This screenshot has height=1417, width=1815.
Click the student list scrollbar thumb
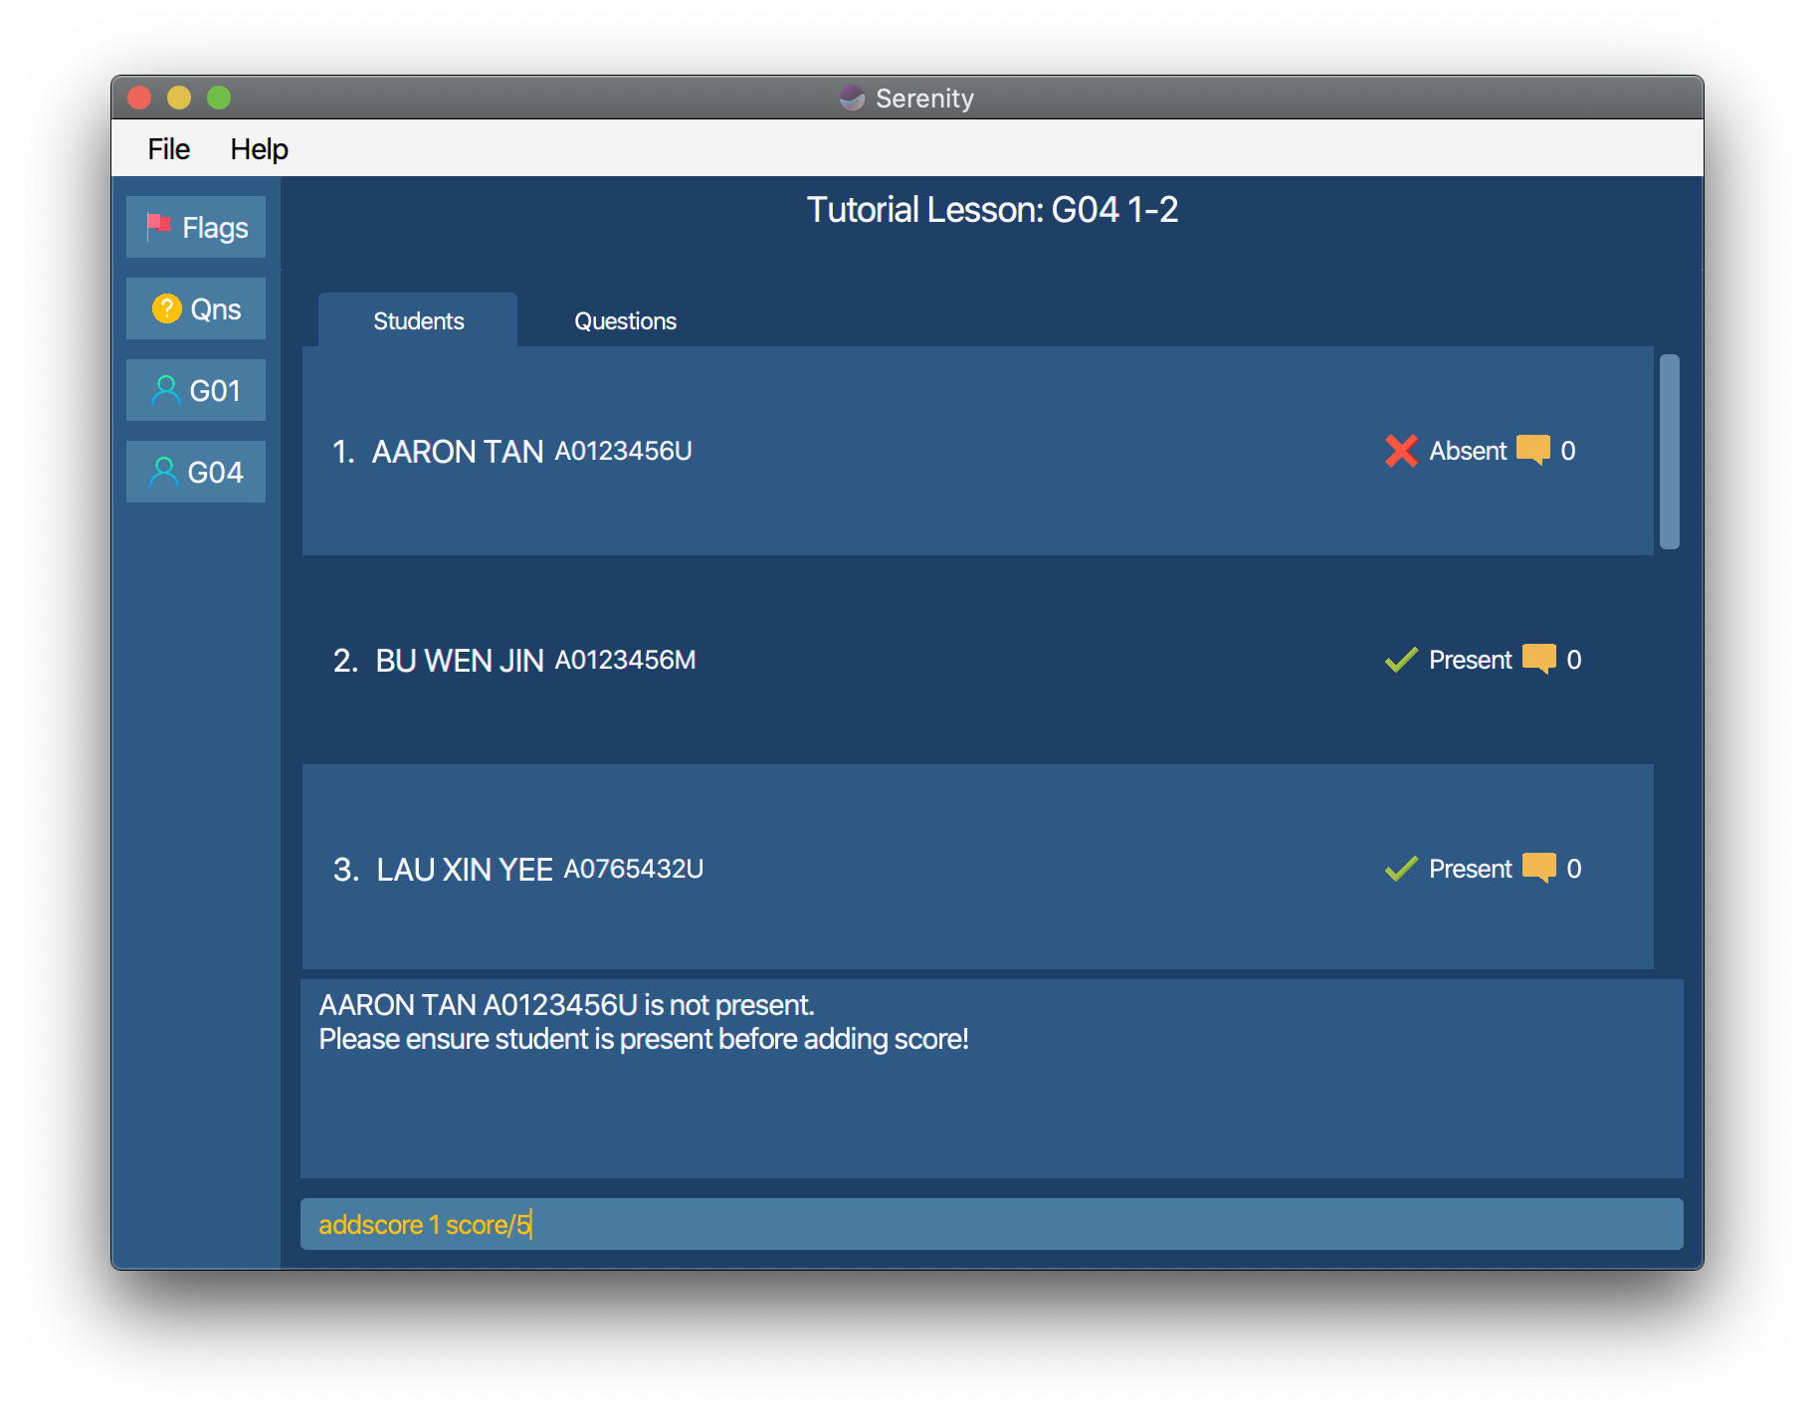click(1670, 452)
